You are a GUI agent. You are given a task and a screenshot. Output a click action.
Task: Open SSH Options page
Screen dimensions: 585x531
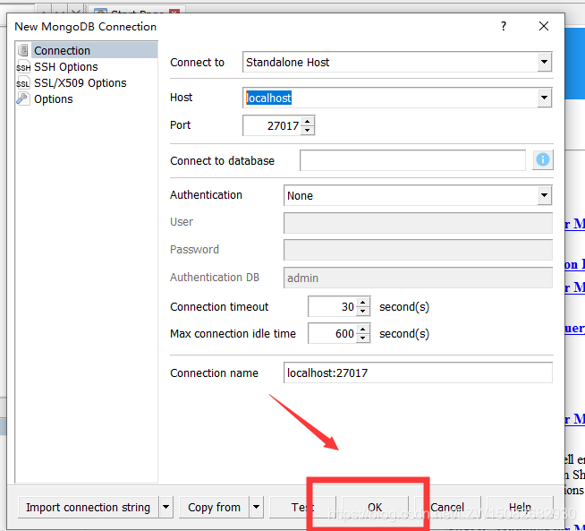(x=65, y=67)
